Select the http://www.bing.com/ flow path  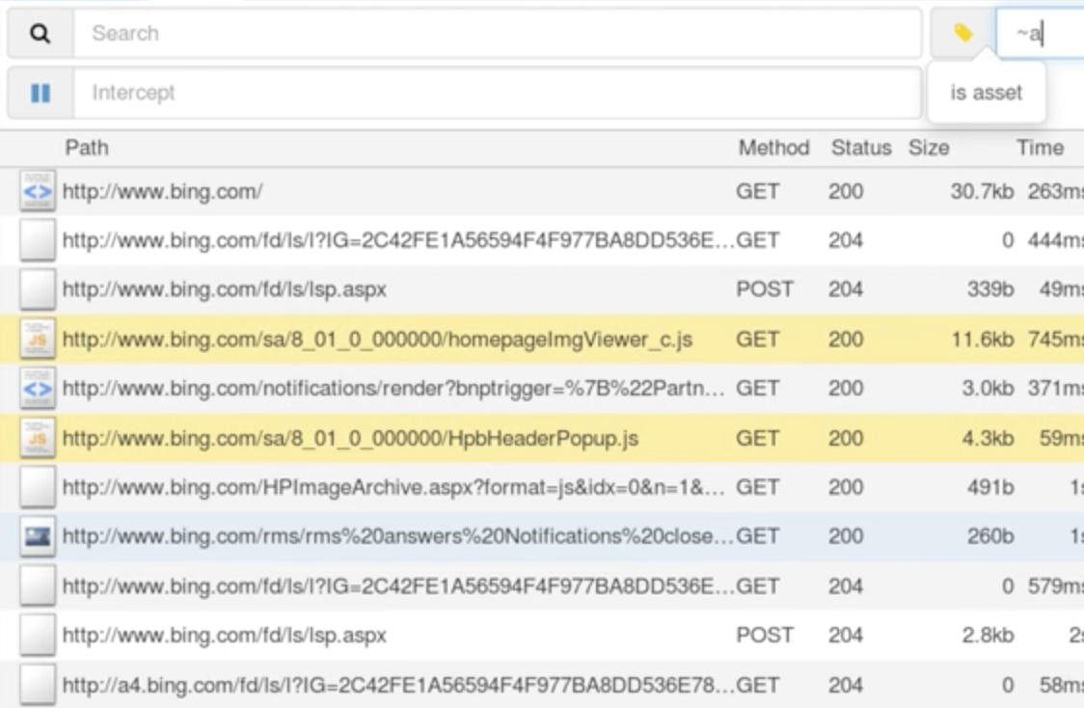(162, 192)
